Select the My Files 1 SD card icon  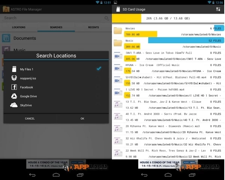click(x=14, y=69)
